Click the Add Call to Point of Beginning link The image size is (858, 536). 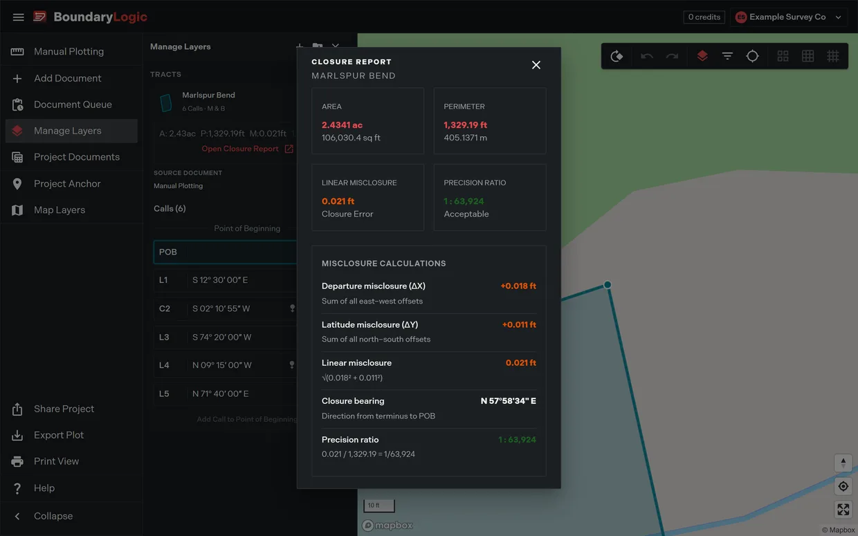tap(247, 419)
